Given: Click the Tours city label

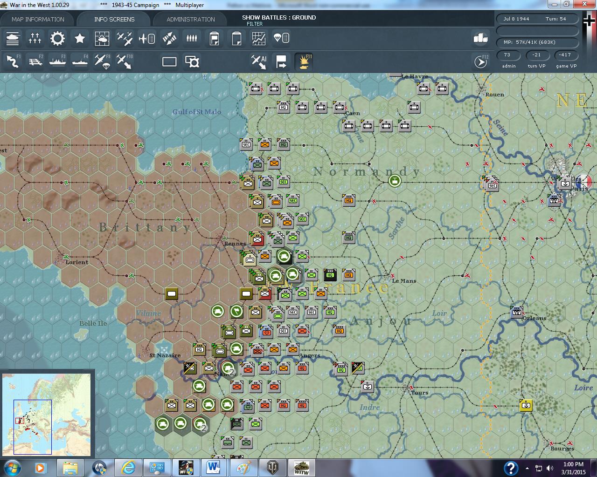Looking at the screenshot, I should coord(419,393).
